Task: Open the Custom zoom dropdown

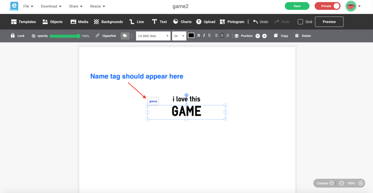Action: (325, 183)
